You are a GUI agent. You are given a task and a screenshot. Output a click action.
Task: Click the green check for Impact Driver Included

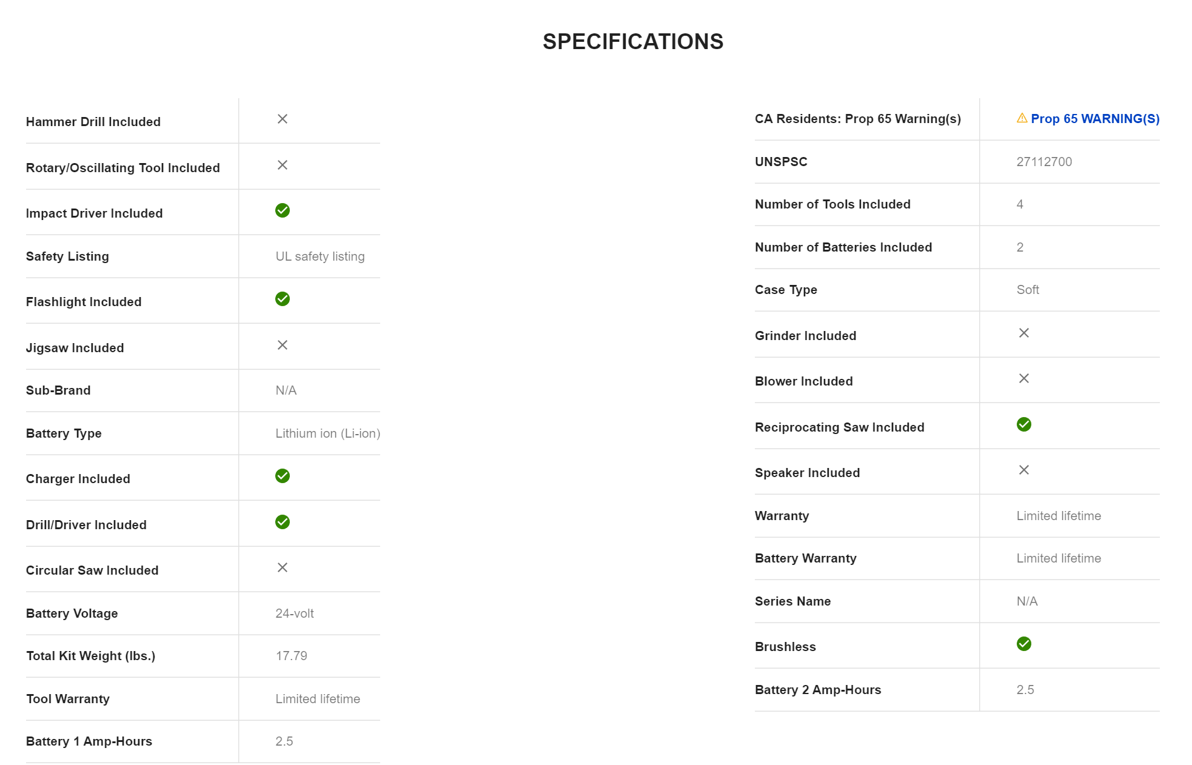[283, 210]
